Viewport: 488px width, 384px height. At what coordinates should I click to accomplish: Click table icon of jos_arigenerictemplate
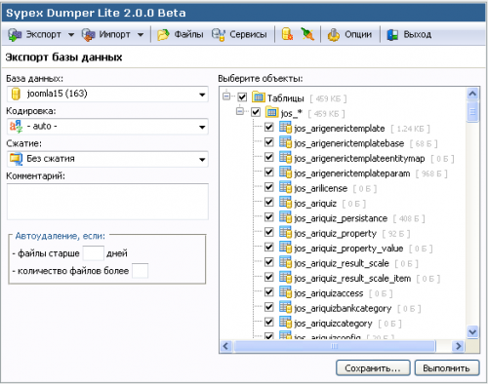[285, 127]
